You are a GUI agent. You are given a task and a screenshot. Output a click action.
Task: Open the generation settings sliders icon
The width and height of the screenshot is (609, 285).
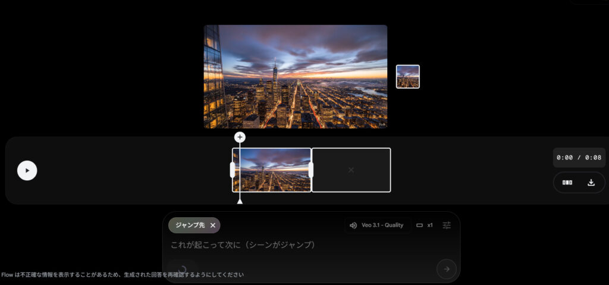[x=447, y=226]
